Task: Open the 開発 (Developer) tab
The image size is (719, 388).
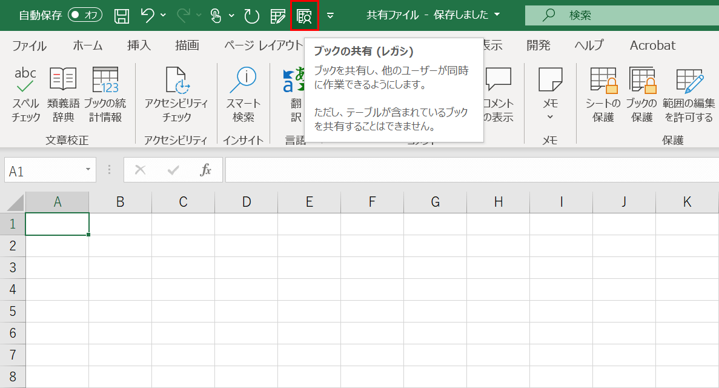Action: click(x=538, y=45)
